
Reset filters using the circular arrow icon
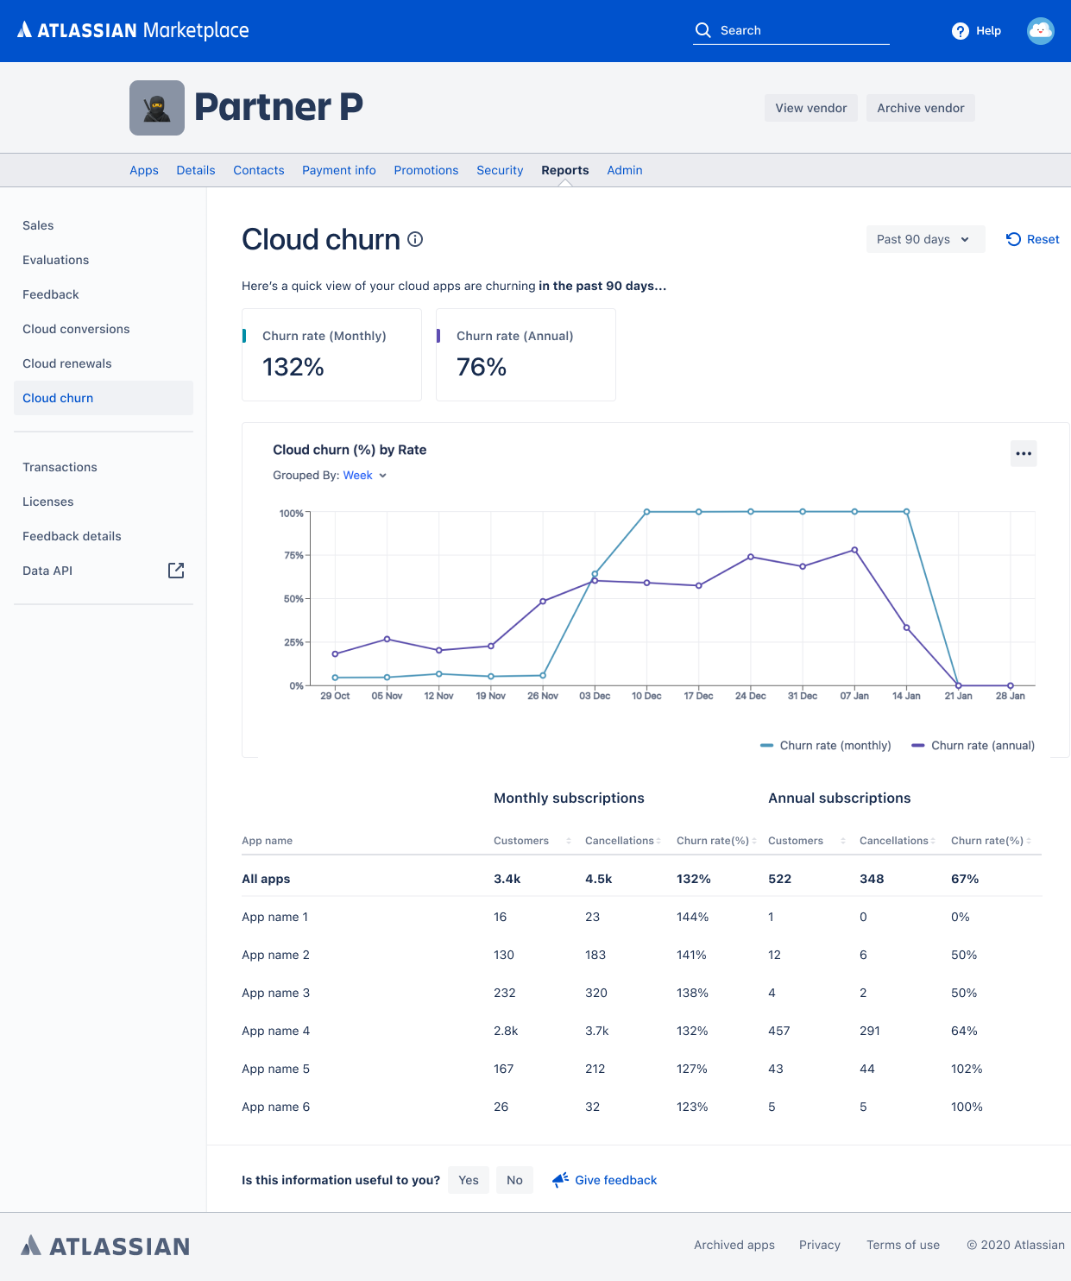[x=1012, y=239]
